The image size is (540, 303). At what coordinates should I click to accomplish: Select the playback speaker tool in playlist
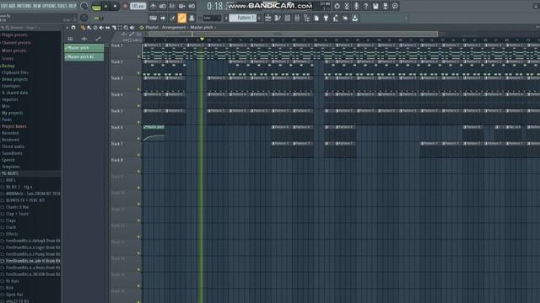[x=132, y=28]
